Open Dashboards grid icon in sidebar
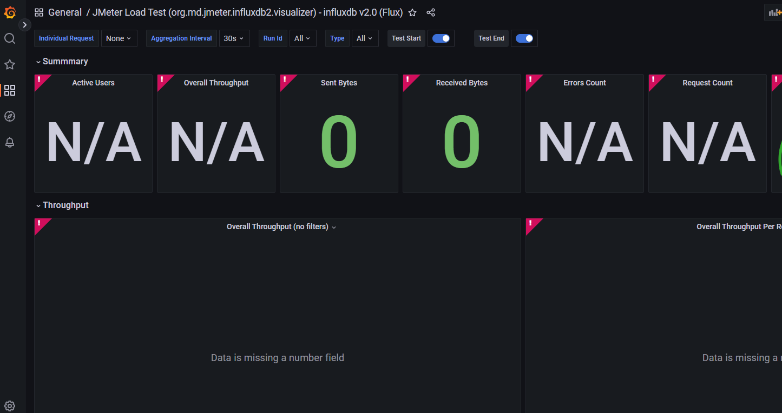The image size is (782, 413). 10,90
